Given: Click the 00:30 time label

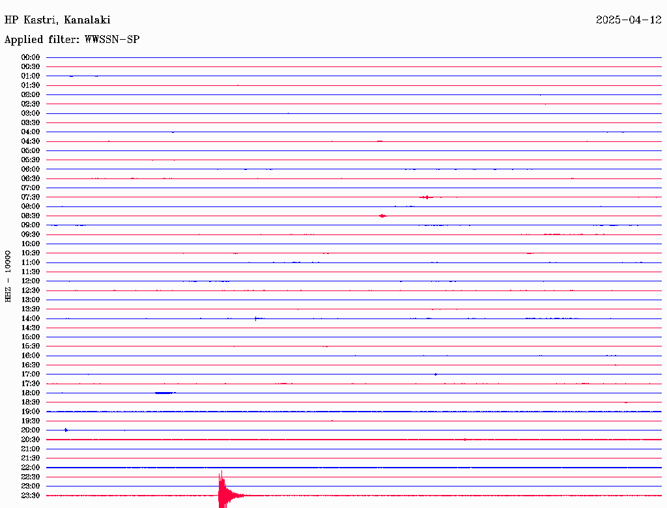Looking at the screenshot, I should click(31, 67).
